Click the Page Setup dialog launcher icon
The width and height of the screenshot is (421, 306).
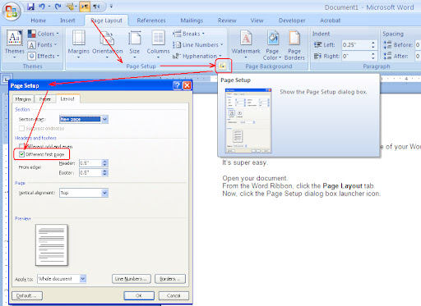click(x=222, y=66)
